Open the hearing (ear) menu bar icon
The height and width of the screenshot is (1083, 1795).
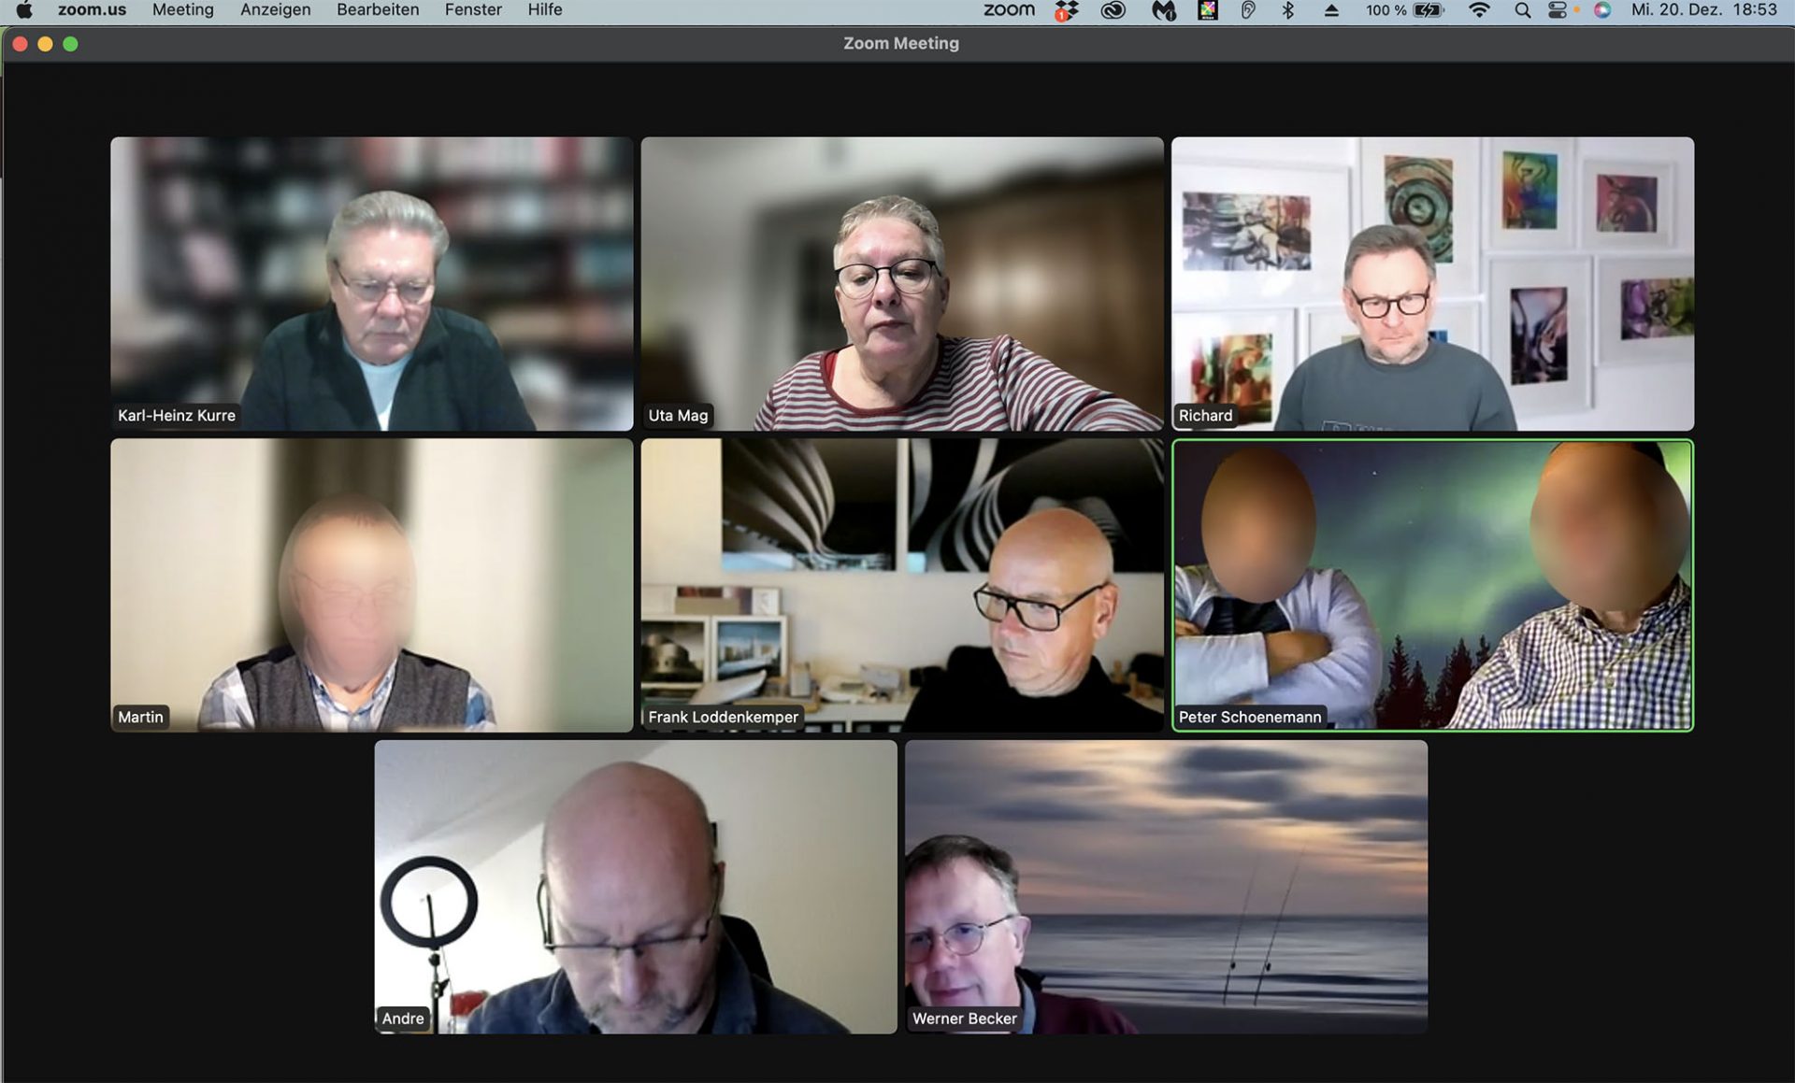[1248, 10]
